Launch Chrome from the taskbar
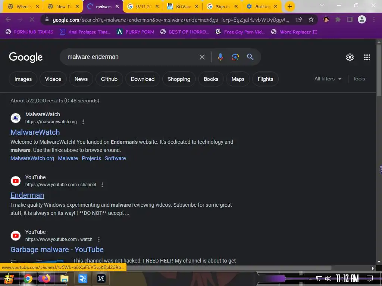The height and width of the screenshot is (286, 382). coord(28,279)
